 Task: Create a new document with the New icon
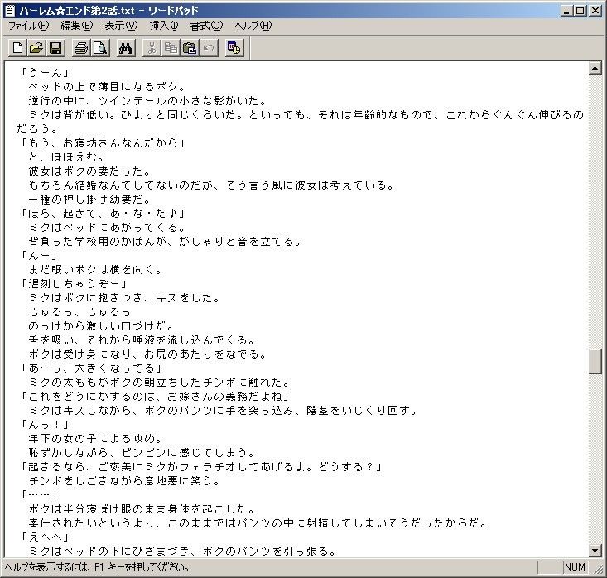click(x=17, y=48)
